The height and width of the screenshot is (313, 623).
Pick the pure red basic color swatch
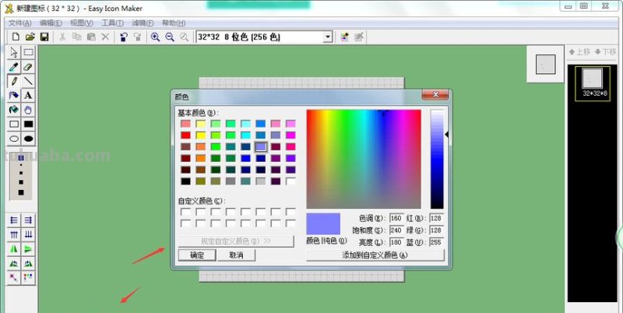[x=185, y=135]
